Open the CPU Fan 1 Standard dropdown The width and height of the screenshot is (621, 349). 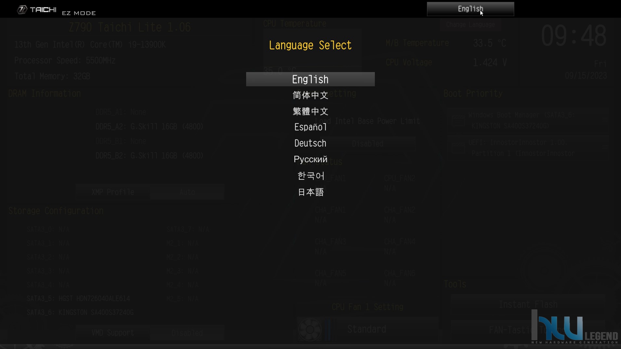[x=367, y=330]
